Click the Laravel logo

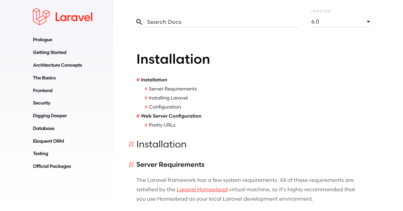tap(62, 16)
